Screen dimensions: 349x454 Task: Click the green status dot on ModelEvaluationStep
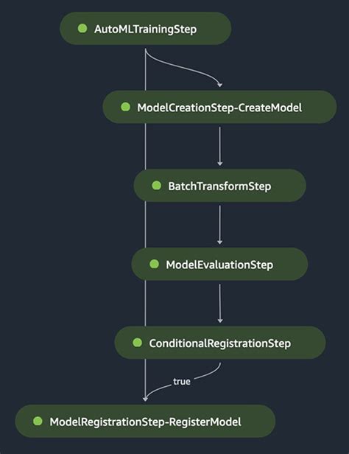154,264
